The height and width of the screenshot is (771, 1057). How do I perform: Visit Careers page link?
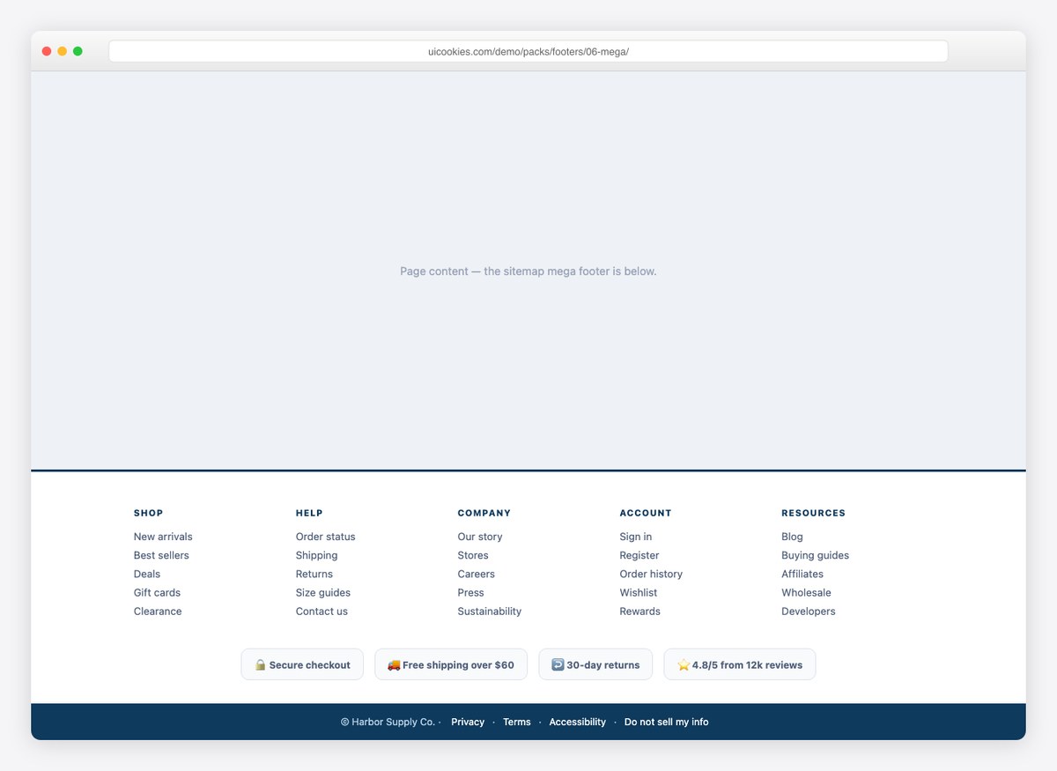(477, 574)
